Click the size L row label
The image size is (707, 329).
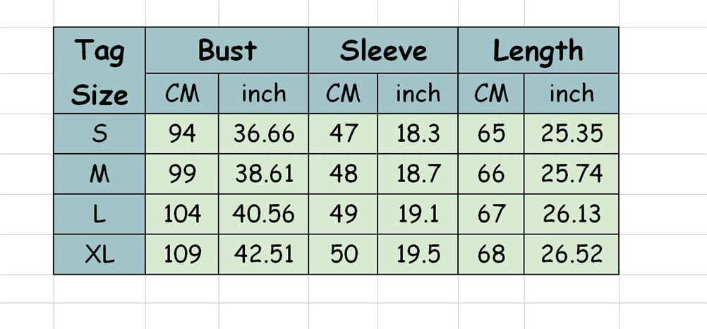[99, 214]
